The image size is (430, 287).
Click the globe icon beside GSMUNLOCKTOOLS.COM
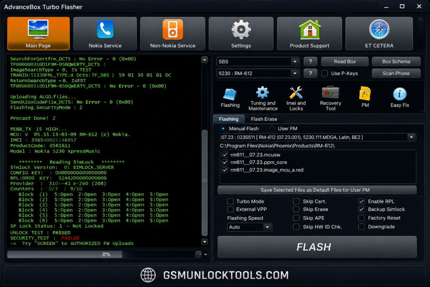[x=148, y=275]
